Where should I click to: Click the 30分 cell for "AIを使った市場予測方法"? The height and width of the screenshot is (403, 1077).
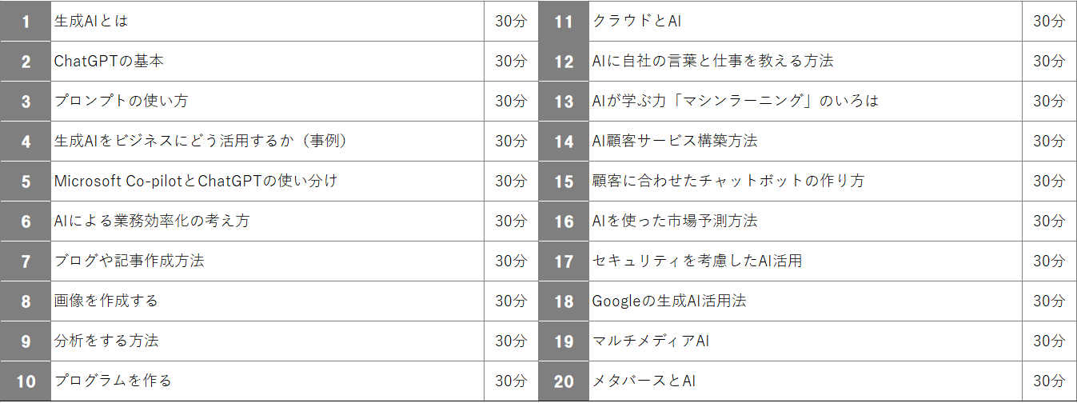[x=1049, y=221]
